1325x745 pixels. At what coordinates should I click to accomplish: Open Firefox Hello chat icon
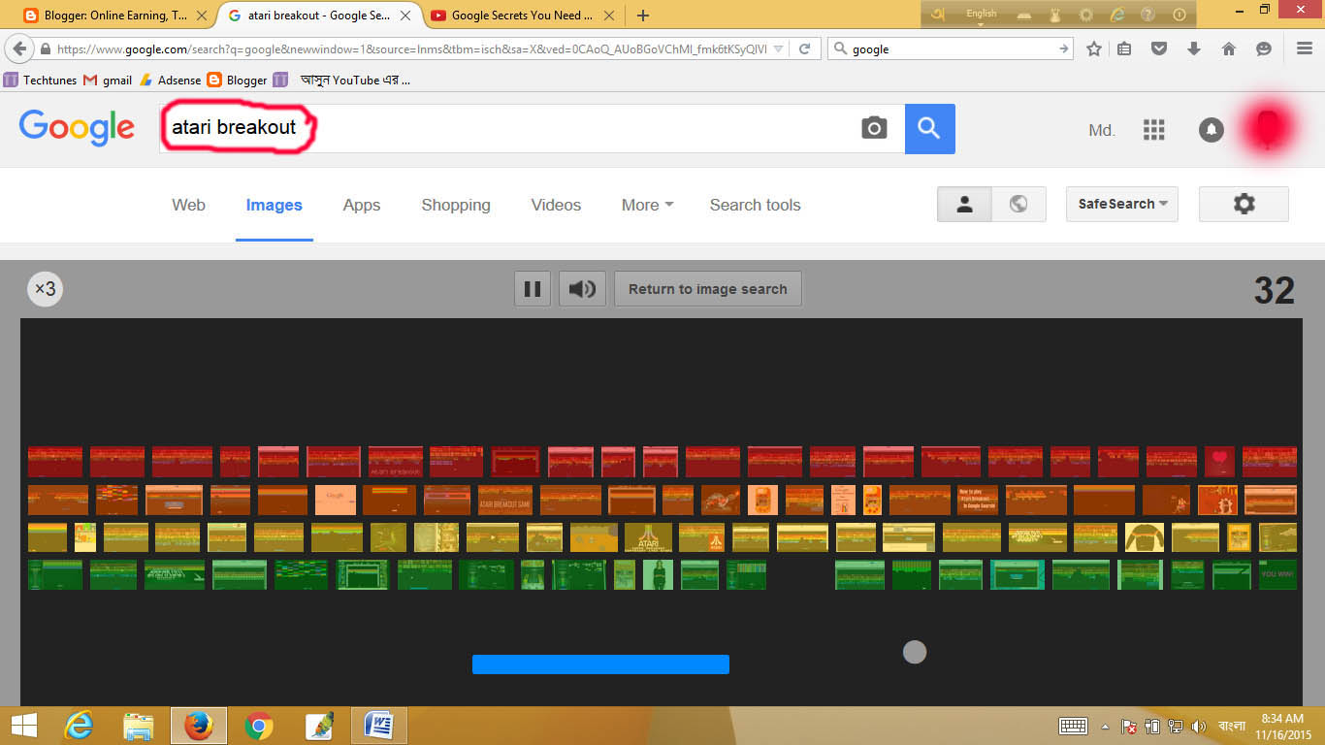1264,49
